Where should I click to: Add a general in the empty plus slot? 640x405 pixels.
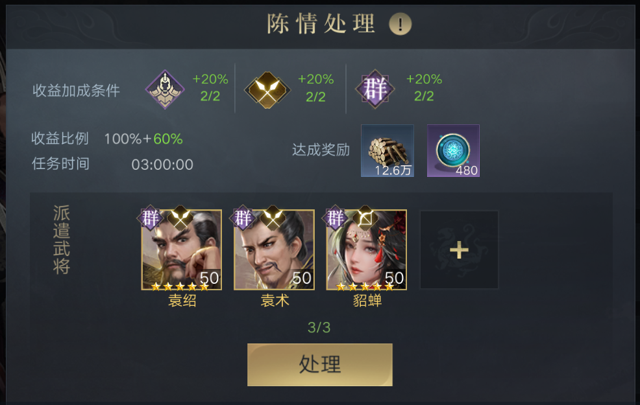click(459, 249)
